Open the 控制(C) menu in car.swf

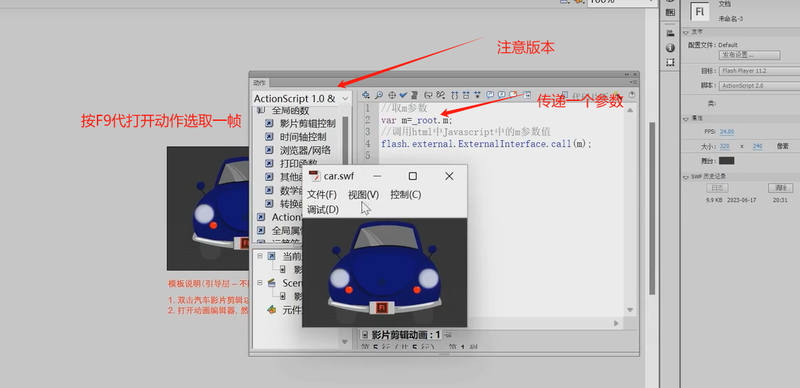click(x=406, y=194)
